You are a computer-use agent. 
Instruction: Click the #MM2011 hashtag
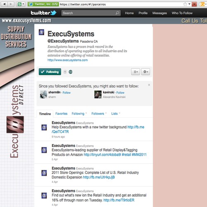(x=139, y=154)
